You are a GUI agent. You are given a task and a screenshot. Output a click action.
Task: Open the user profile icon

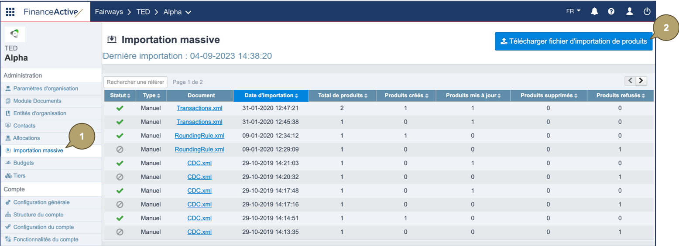(629, 12)
